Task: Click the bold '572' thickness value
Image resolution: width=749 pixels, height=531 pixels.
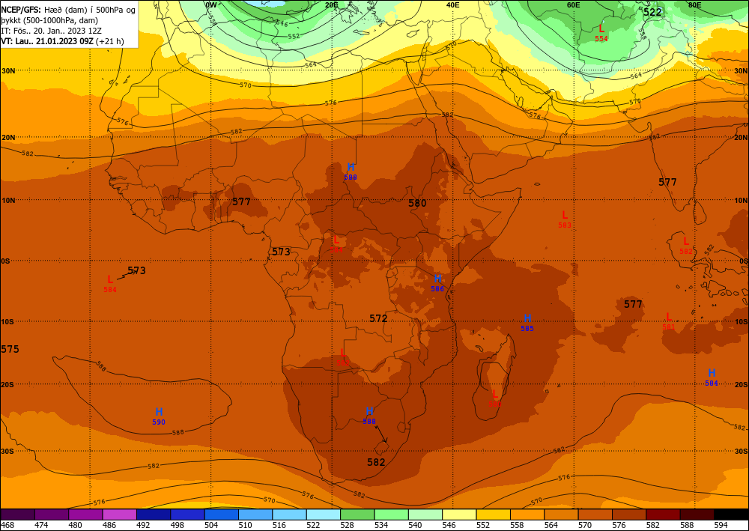Action: (x=378, y=318)
